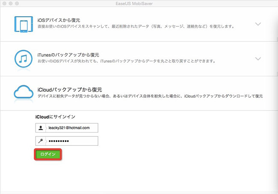Click the EaseUS MobiSaver window title

[134, 3]
